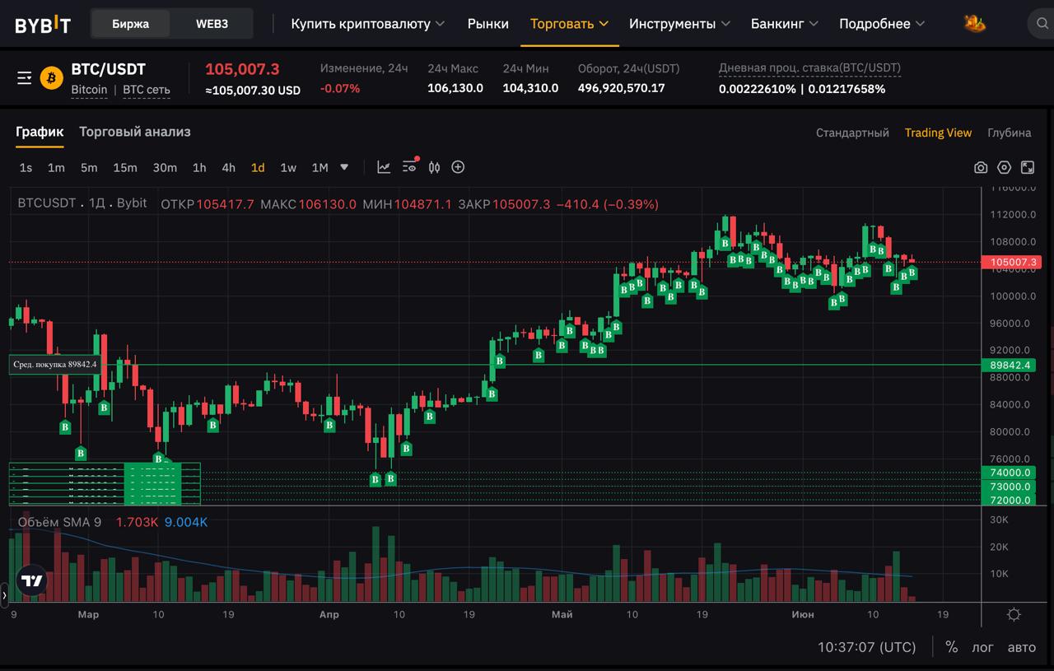Toggle percent scale mode
Viewport: 1054px width, 671px height.
952,647
